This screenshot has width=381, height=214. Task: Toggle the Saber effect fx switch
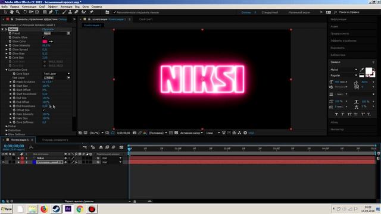(x=6, y=29)
